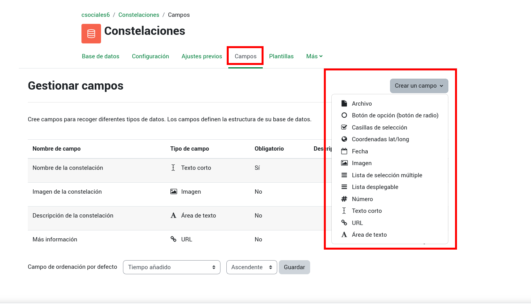Open the Configuración tab
This screenshot has height=304, width=531.
pos(150,56)
